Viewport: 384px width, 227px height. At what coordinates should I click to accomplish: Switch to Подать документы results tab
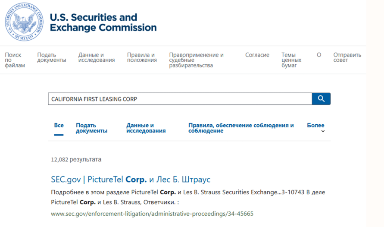[92, 128]
